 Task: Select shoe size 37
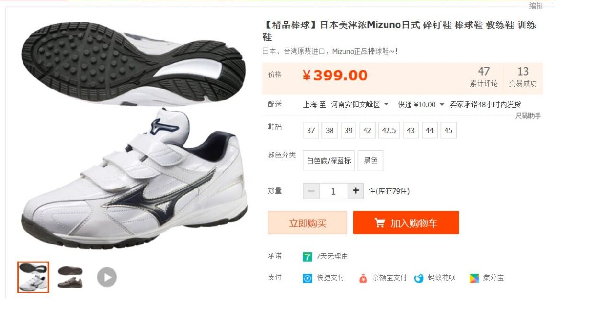point(311,130)
